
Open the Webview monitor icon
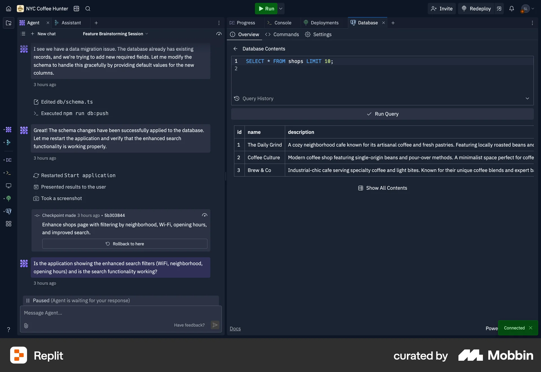tap(8, 186)
